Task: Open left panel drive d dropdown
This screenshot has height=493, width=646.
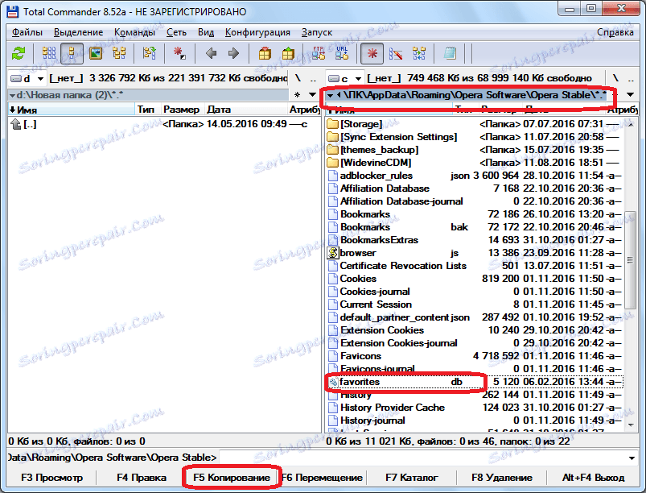Action: pyautogui.click(x=40, y=78)
